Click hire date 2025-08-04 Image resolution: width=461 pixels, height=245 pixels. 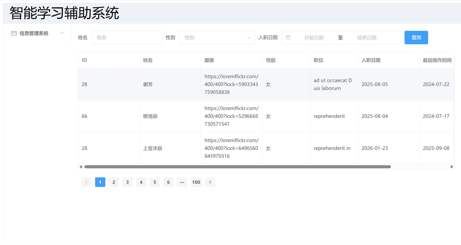[375, 116]
